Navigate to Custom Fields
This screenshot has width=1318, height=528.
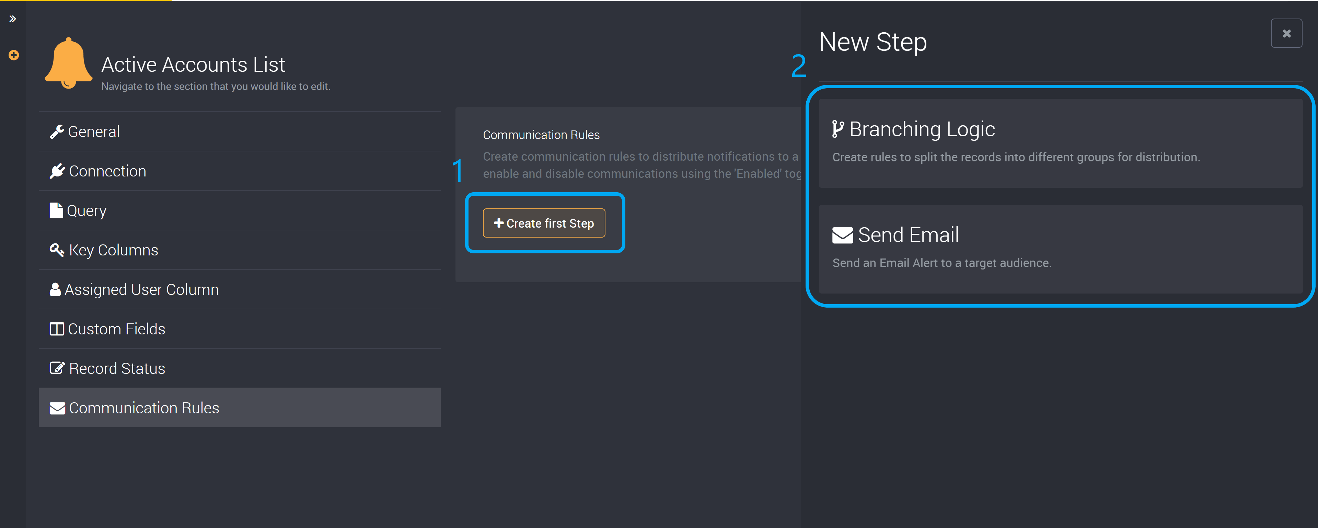coord(240,329)
